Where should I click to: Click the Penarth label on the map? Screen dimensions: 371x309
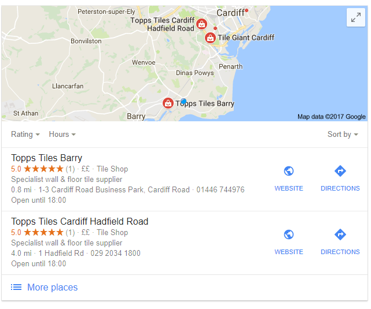click(231, 66)
